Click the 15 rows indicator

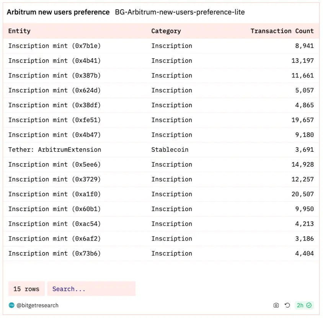coord(26,289)
